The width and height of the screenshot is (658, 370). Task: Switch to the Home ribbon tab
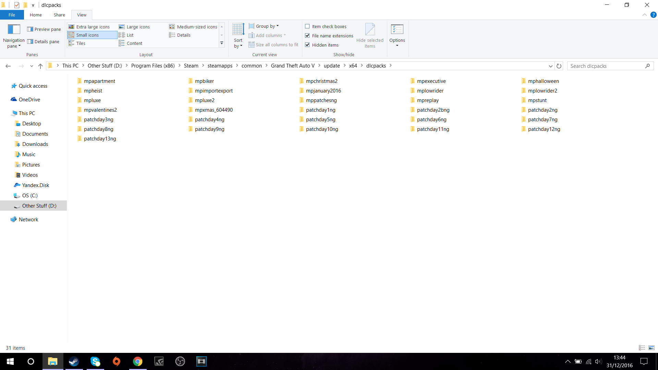36,15
